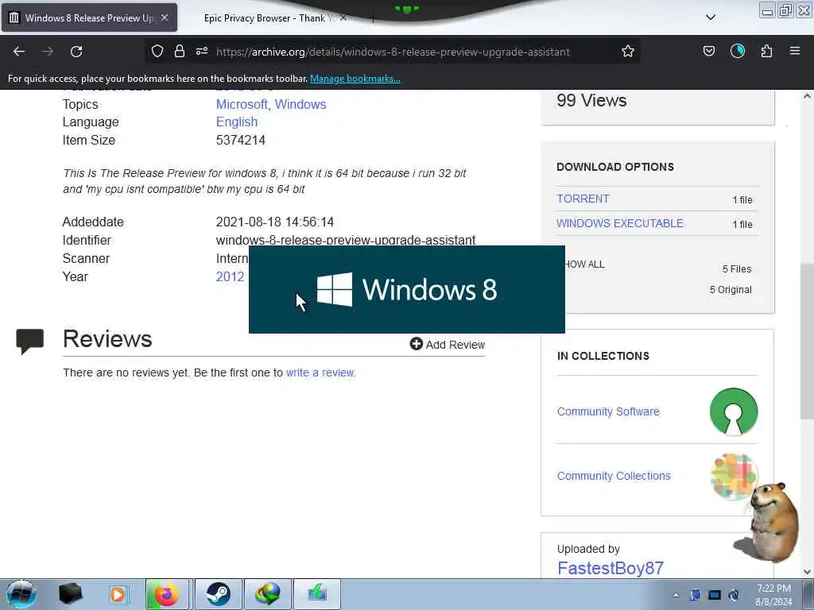Click the SHOW ALL download files link

585,264
